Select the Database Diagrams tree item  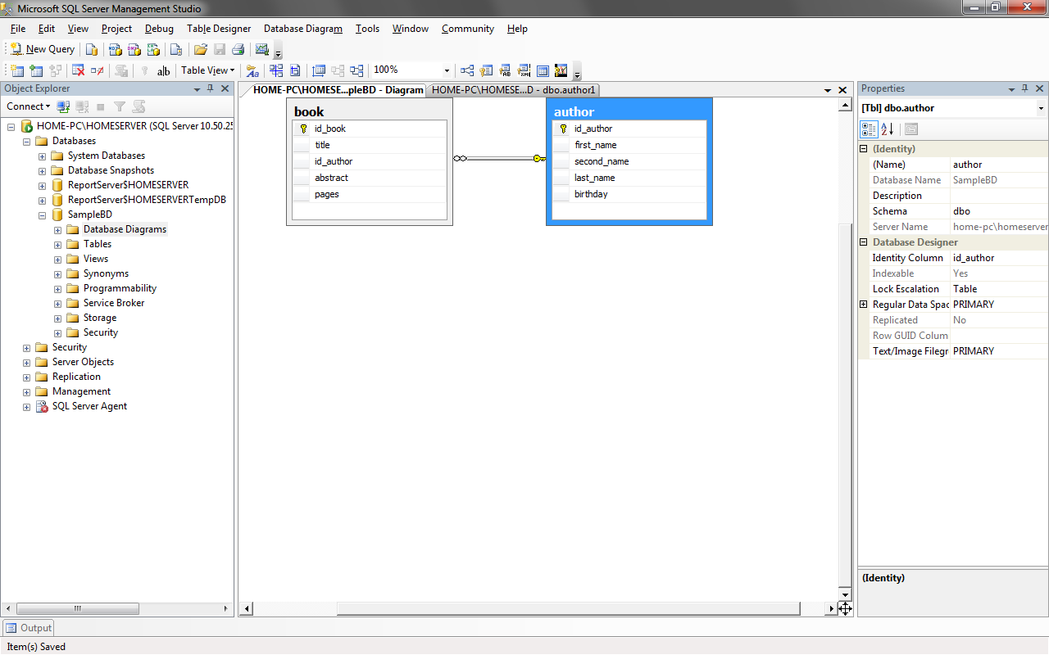pyautogui.click(x=125, y=229)
